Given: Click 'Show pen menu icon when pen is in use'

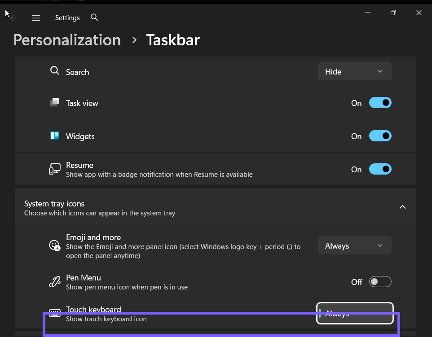Looking at the screenshot, I should 127,287.
